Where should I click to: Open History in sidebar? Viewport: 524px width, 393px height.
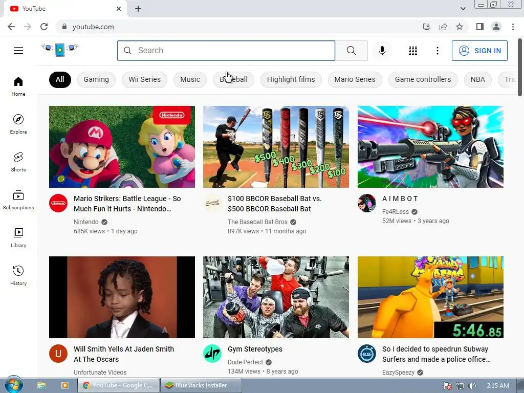click(x=18, y=275)
